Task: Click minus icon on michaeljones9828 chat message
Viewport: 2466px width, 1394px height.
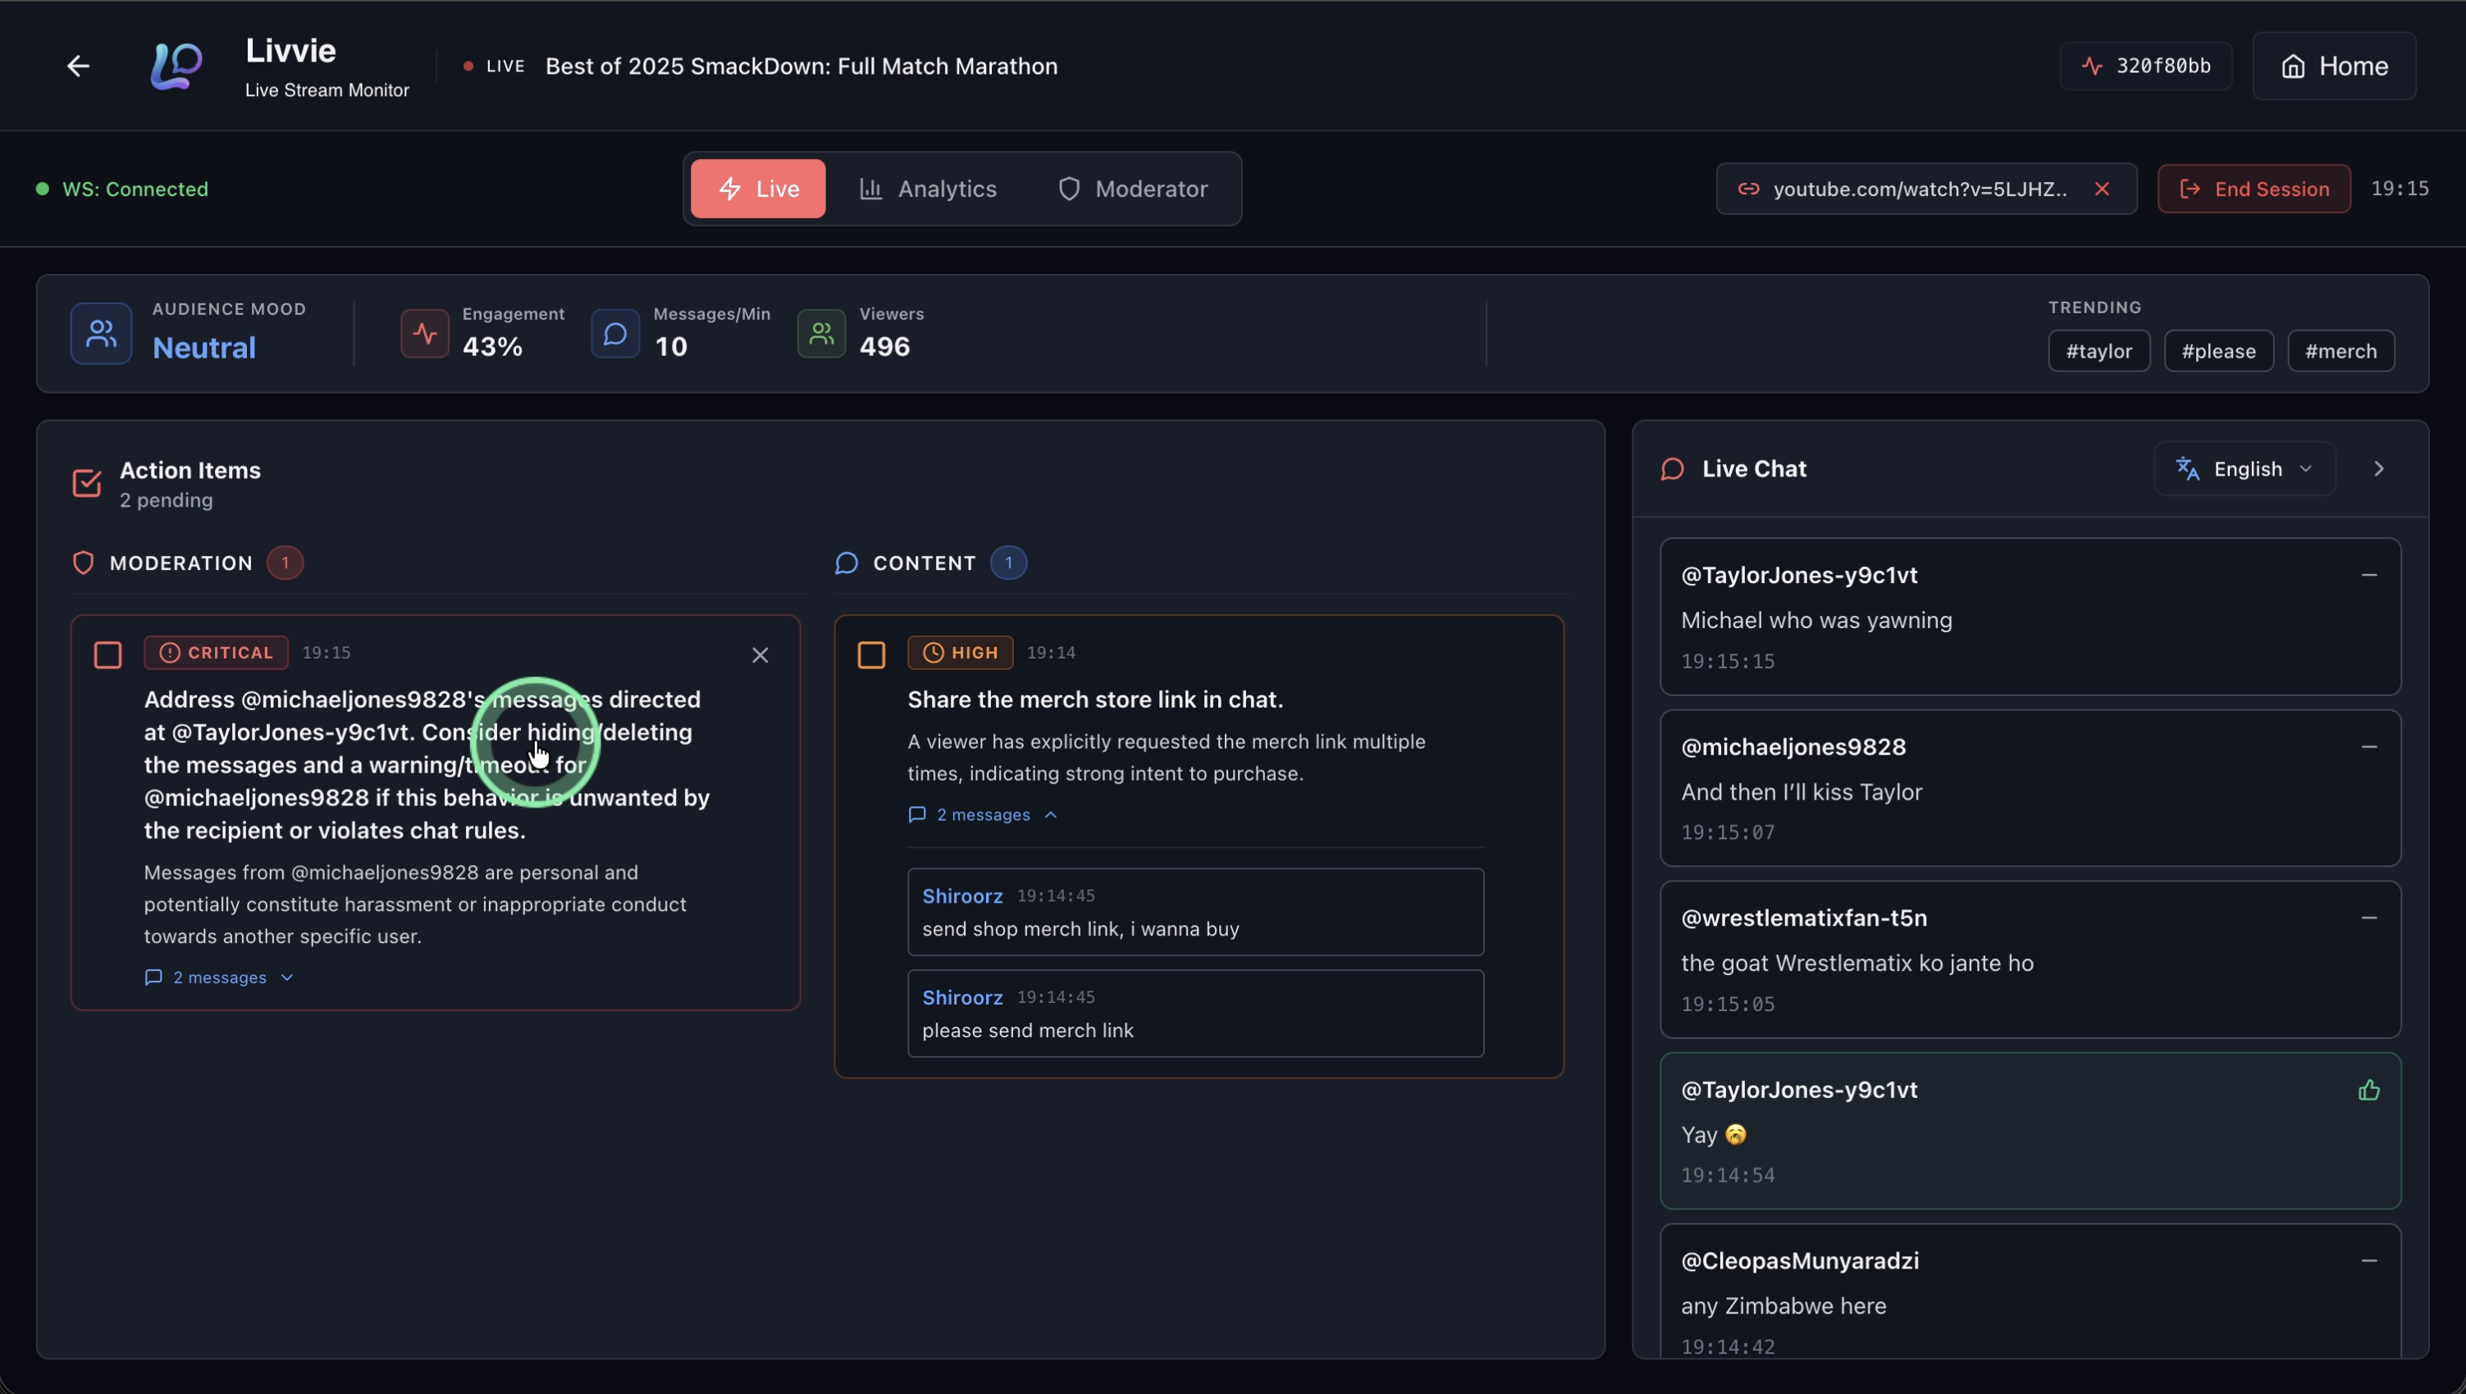Action: pyautogui.click(x=2368, y=747)
